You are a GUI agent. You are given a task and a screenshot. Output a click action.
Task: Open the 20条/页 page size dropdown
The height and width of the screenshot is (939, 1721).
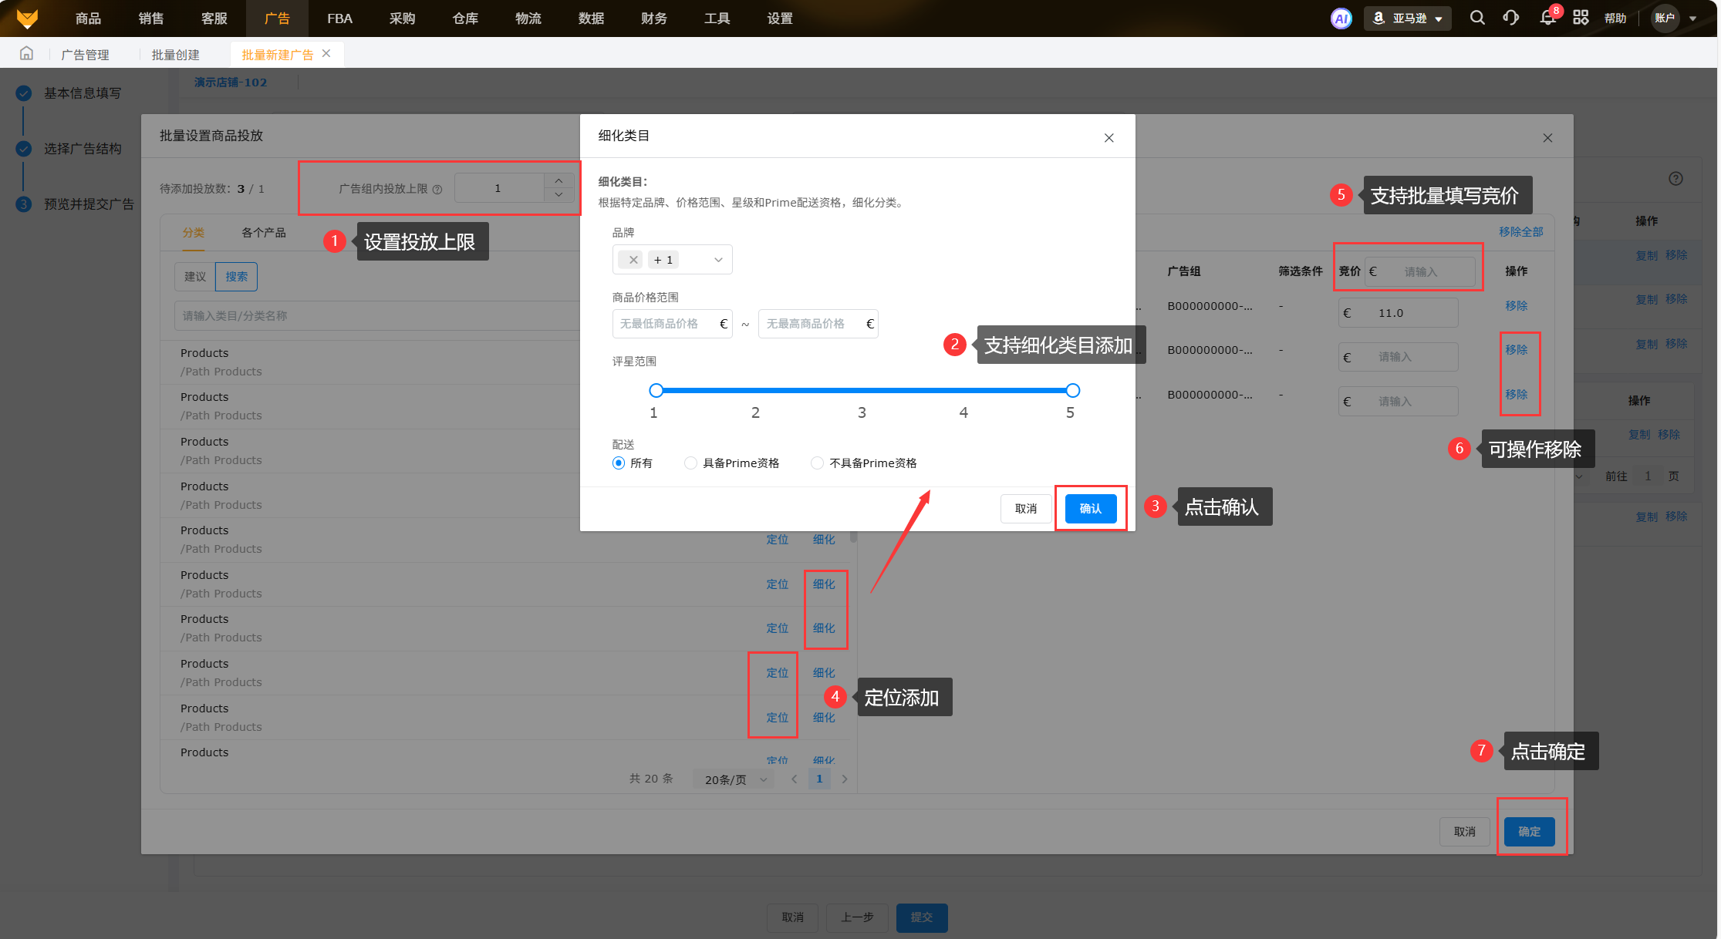(734, 779)
